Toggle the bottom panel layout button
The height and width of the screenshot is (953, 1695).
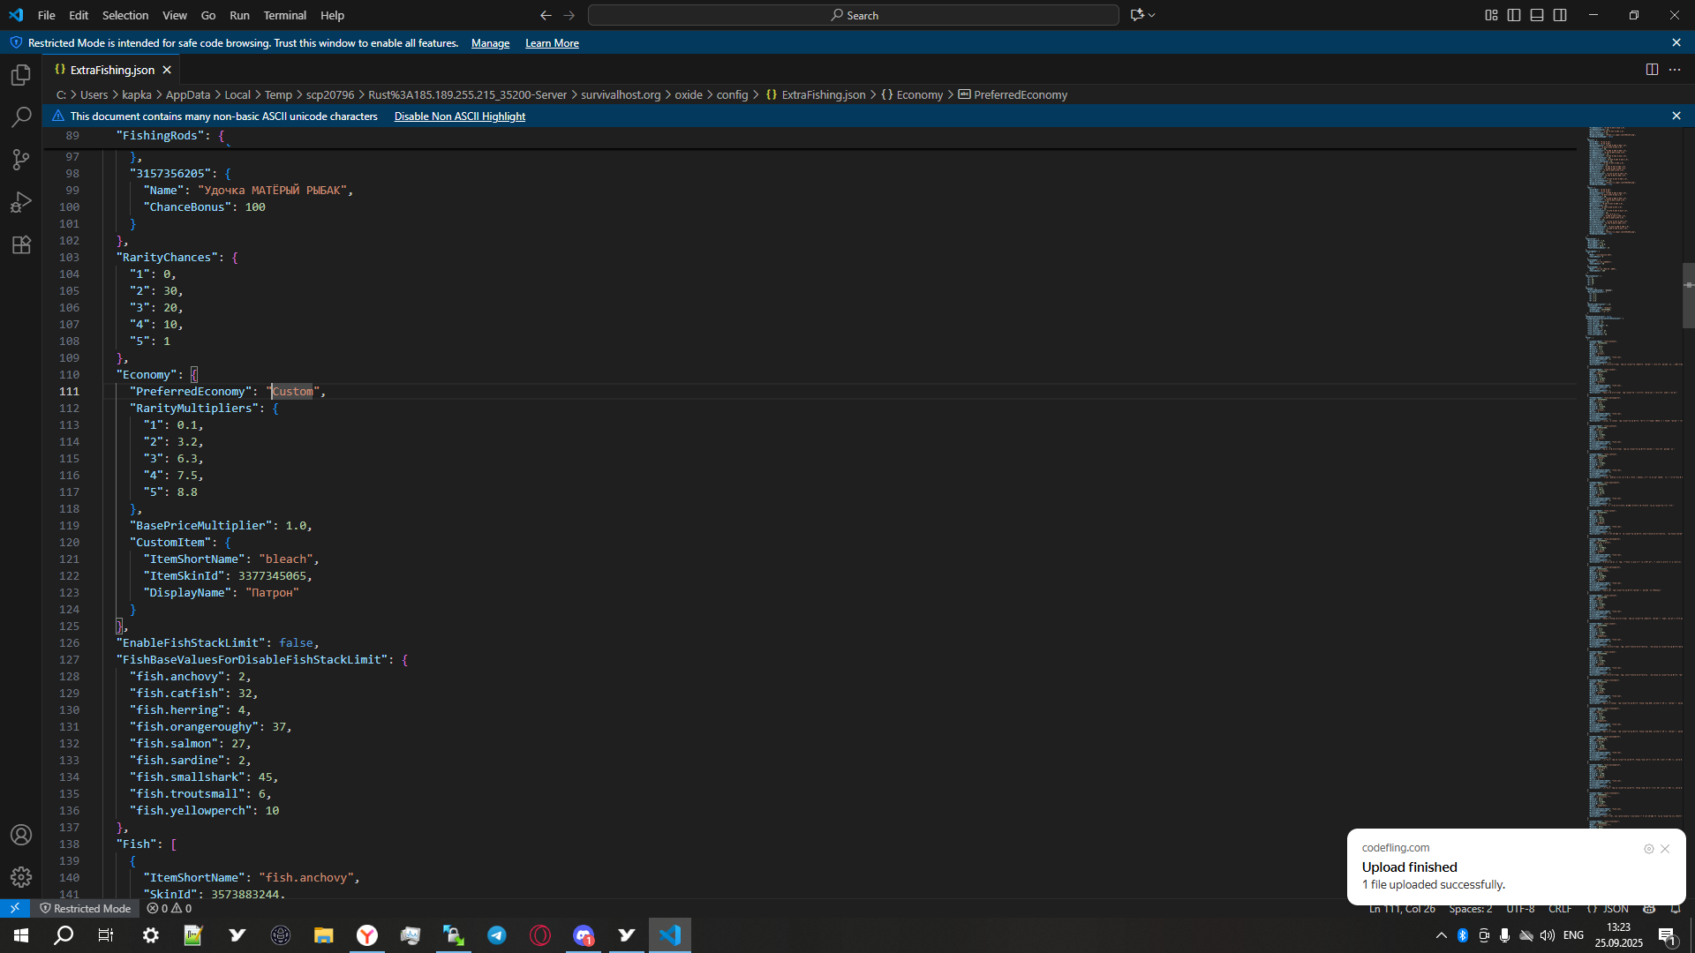click(x=1537, y=15)
